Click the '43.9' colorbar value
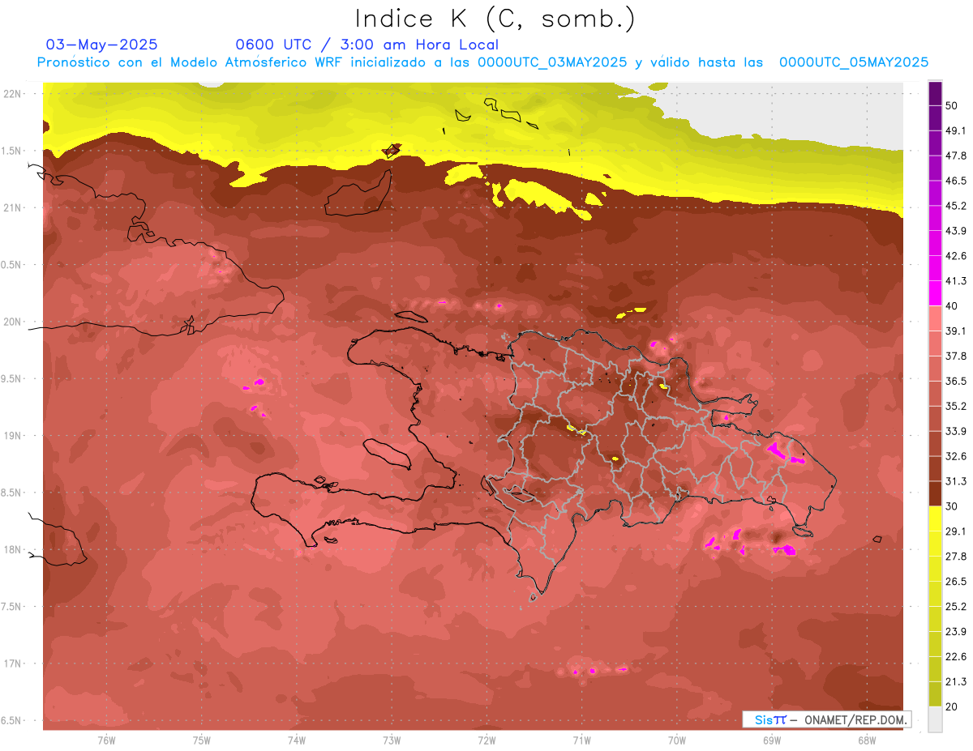The height and width of the screenshot is (751, 973). 956,231
